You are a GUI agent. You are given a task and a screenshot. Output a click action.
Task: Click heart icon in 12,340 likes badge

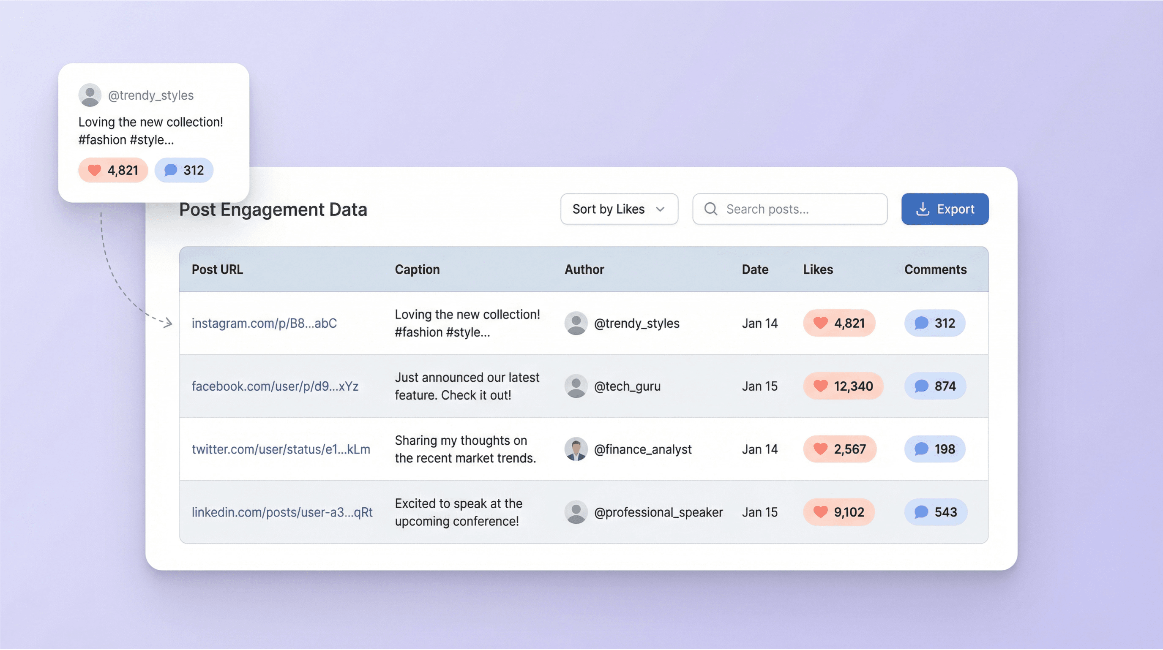(x=820, y=386)
